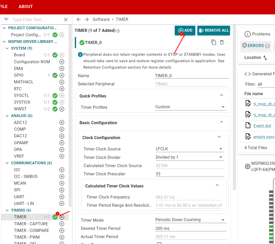Open the Event.dot generated file link
Image resolution: width=275 pixels, height=244 pixels.
[x=262, y=126]
